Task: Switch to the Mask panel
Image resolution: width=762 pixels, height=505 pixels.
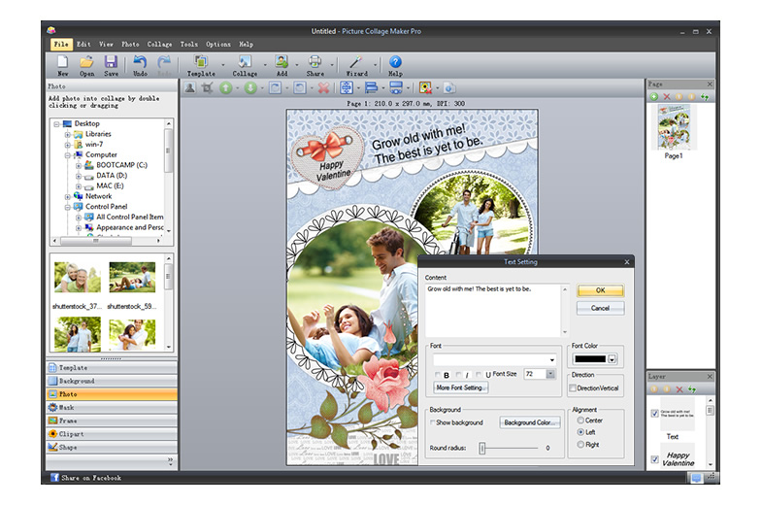Action: [x=112, y=407]
